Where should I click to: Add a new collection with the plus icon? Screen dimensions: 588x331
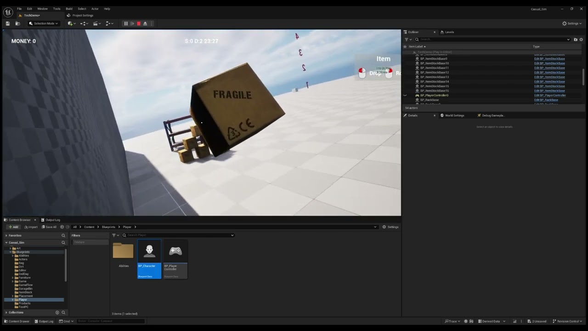coord(57,313)
